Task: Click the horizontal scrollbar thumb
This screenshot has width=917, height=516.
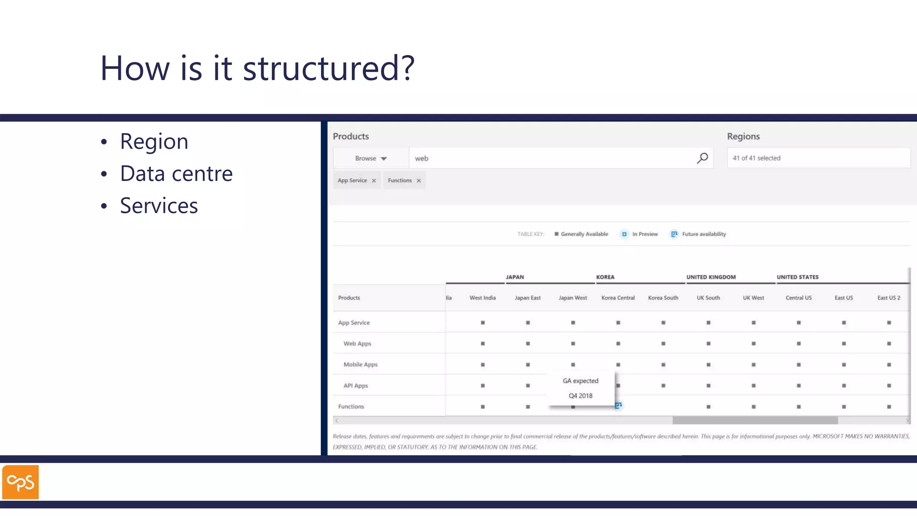Action: click(755, 420)
